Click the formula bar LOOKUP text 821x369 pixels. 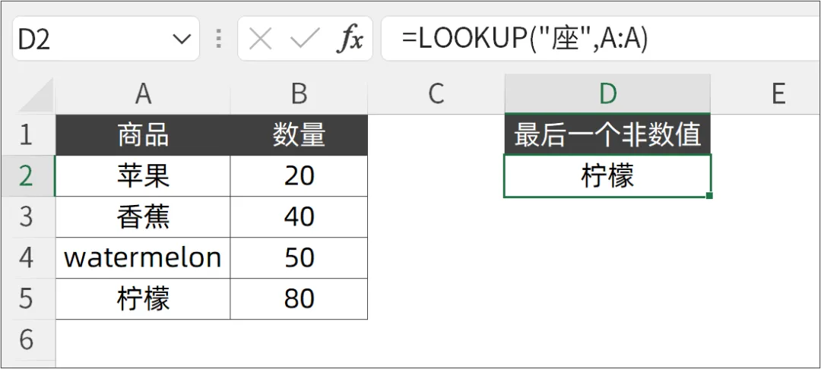tap(525, 39)
